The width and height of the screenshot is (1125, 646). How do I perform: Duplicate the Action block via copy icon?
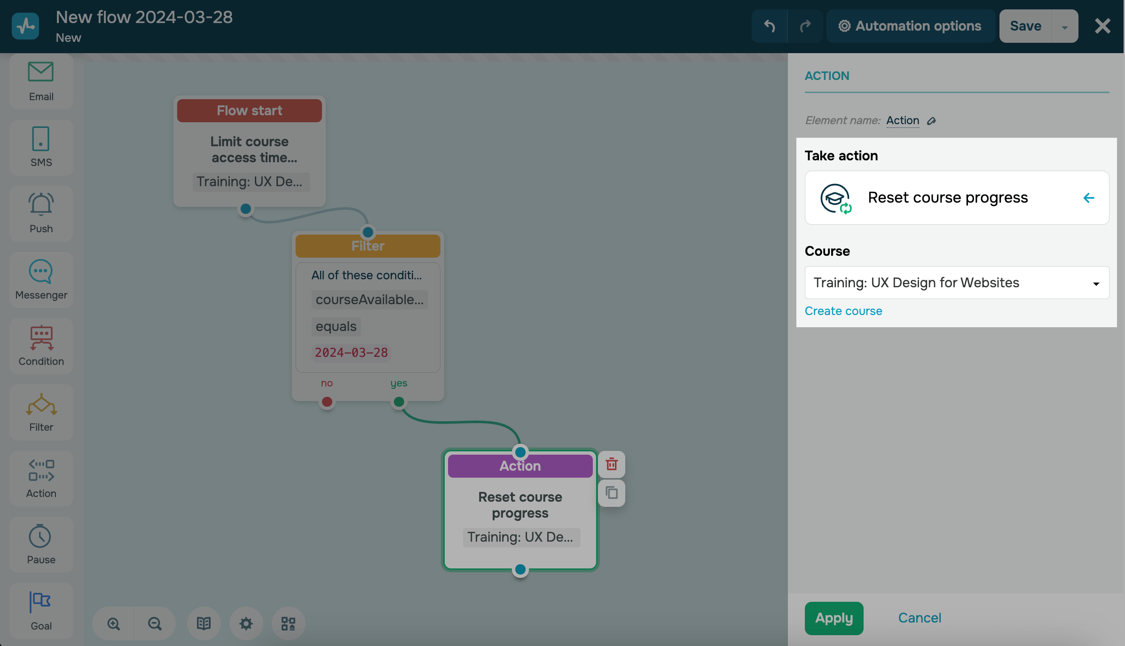pyautogui.click(x=612, y=493)
